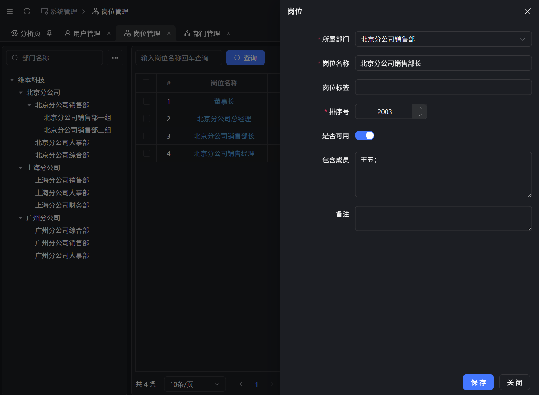Close the 用户管理 tab with its X
The width and height of the screenshot is (539, 395).
tap(109, 33)
